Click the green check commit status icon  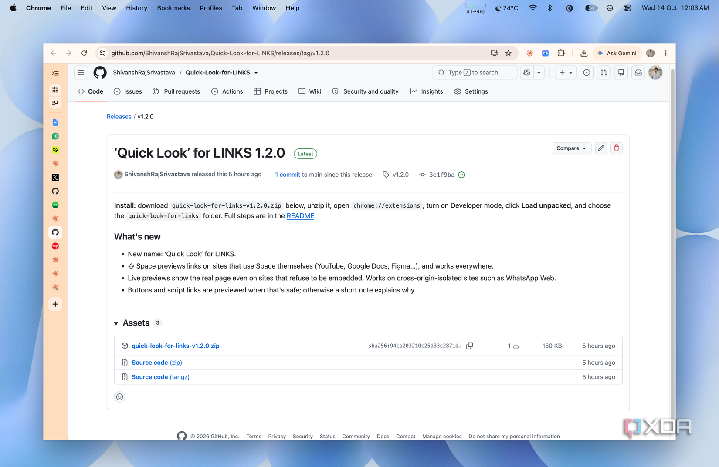461,175
